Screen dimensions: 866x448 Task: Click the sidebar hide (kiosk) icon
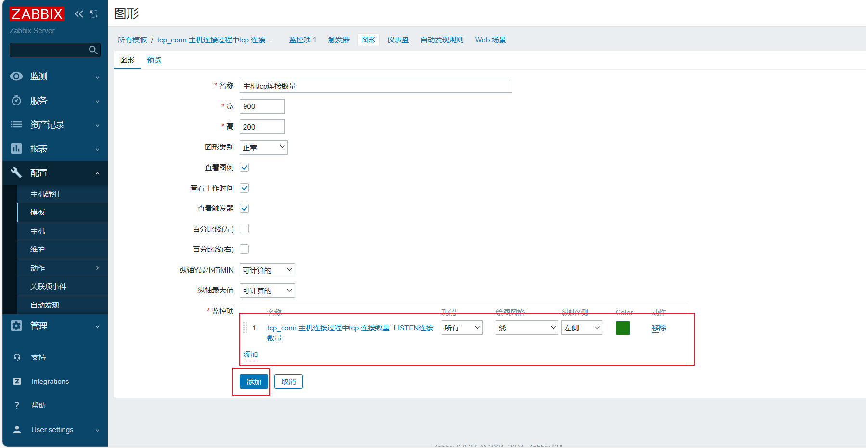point(93,14)
